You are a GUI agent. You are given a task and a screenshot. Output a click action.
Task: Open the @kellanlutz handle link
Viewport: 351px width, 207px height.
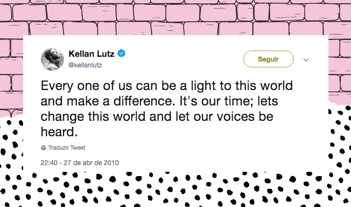tap(85, 65)
